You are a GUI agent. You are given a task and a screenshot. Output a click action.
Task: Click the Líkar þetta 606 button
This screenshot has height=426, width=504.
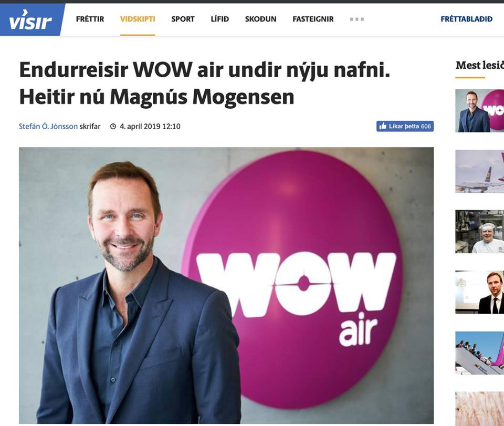point(405,127)
